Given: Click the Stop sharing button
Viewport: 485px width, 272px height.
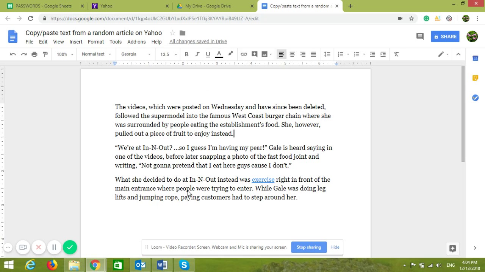Looking at the screenshot, I should click(309, 247).
